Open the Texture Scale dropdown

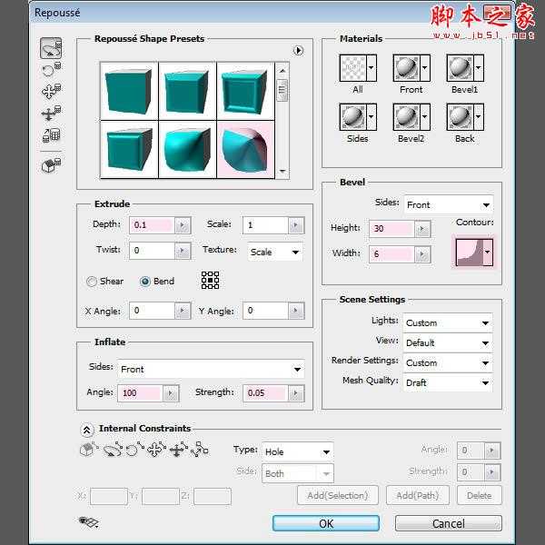pyautogui.click(x=275, y=252)
